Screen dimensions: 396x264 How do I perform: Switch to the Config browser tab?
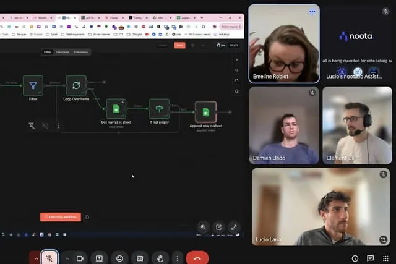point(137,18)
